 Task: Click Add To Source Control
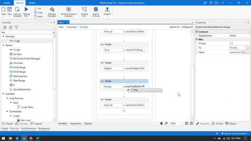[235, 134]
